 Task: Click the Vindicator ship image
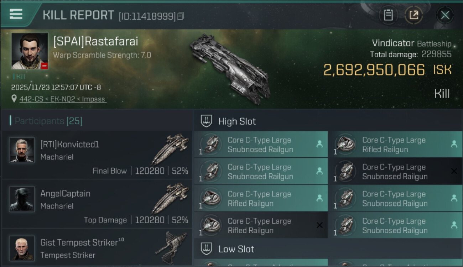click(x=230, y=68)
